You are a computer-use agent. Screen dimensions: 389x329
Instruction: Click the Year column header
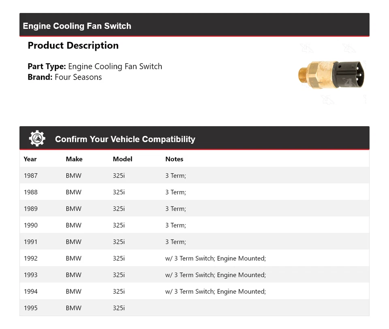pyautogui.click(x=30, y=159)
